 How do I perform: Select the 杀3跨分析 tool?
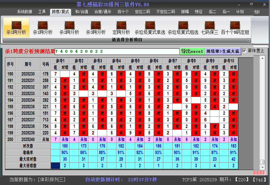pyautogui.click(x=96, y=27)
